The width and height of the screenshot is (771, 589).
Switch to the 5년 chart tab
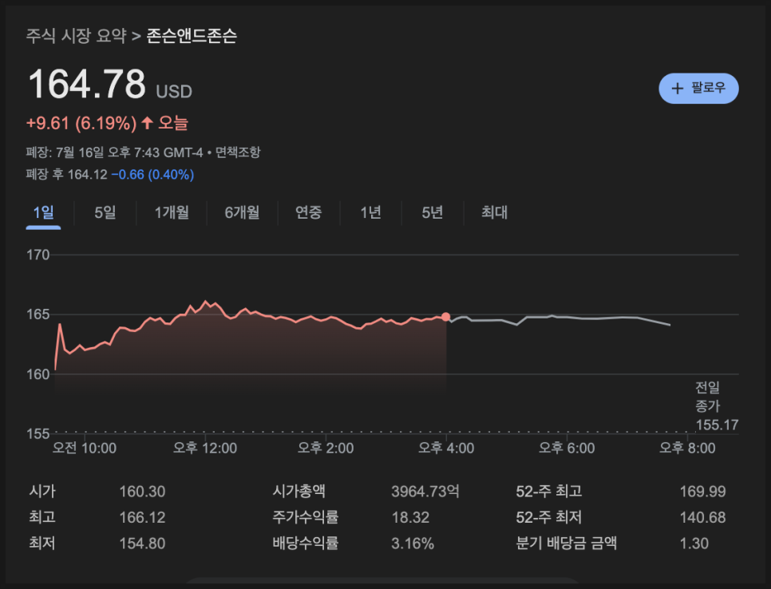(x=433, y=212)
